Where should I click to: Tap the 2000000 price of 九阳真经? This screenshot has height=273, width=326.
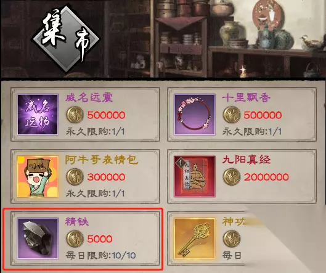tap(266, 177)
